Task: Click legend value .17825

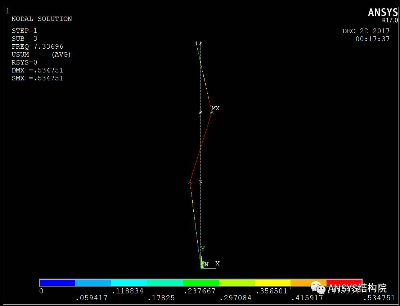Action: (x=161, y=298)
